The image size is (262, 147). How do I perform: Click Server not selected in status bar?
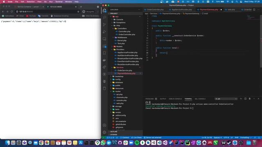tap(153, 138)
